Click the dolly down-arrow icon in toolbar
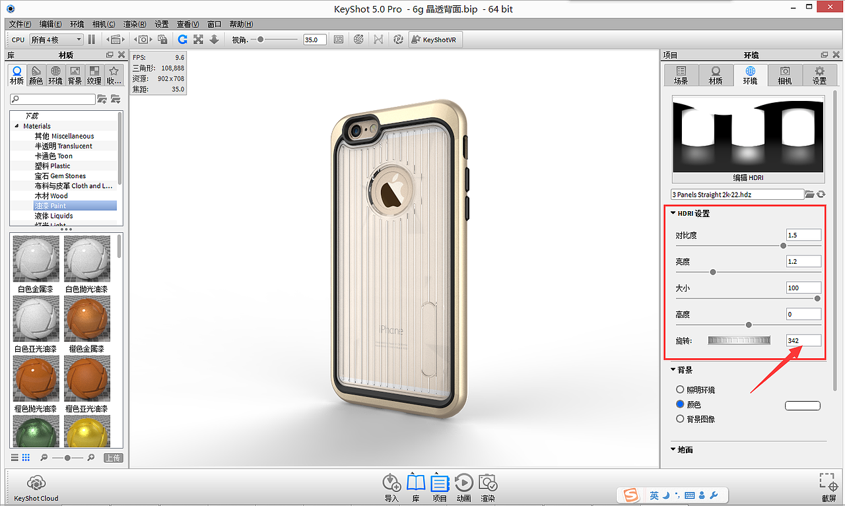Image resolution: width=845 pixels, height=506 pixels. click(214, 40)
